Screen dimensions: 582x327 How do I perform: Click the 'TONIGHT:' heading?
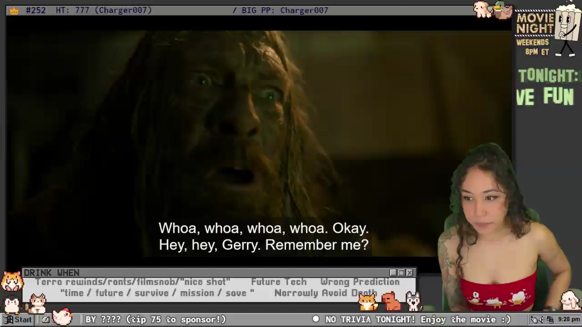tap(548, 76)
